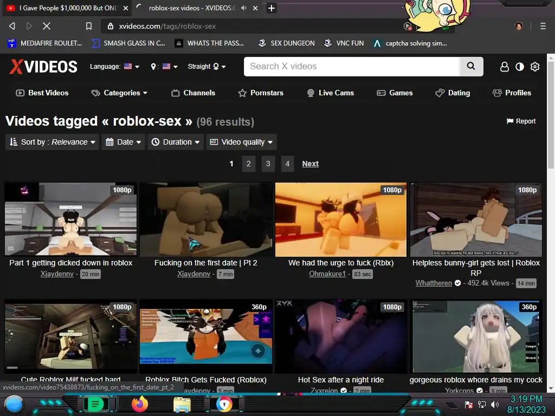Open a new tab with the plus button
The height and width of the screenshot is (416, 555).
tap(272, 8)
